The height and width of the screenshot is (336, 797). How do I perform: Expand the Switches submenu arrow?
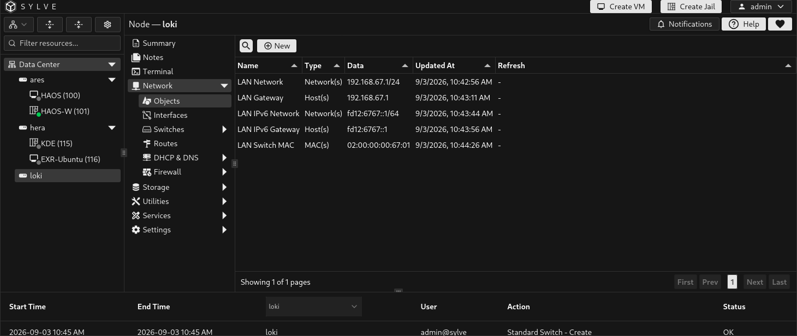(x=224, y=129)
